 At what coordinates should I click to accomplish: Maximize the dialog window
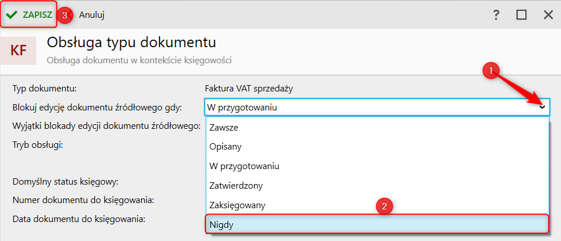click(522, 15)
